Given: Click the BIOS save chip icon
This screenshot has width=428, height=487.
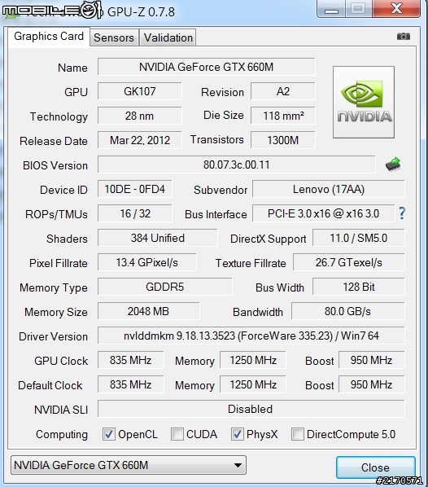Looking at the screenshot, I should [x=393, y=164].
